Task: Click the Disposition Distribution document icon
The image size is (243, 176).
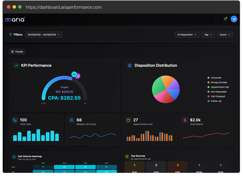Action: click(130, 66)
